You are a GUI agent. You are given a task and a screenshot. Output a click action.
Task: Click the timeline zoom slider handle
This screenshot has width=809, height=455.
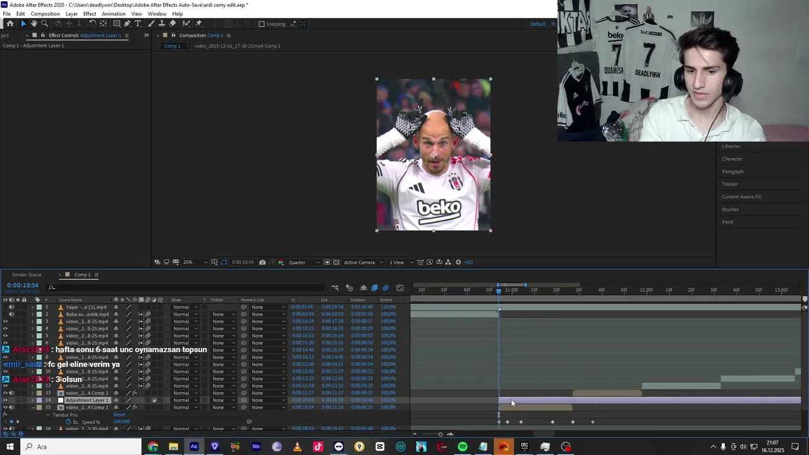[441, 434]
